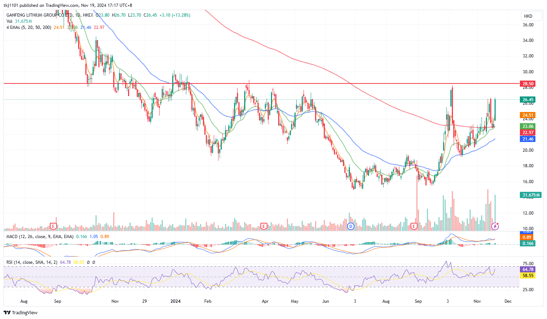Open the earnings E marker from late August 2023

point(53,227)
